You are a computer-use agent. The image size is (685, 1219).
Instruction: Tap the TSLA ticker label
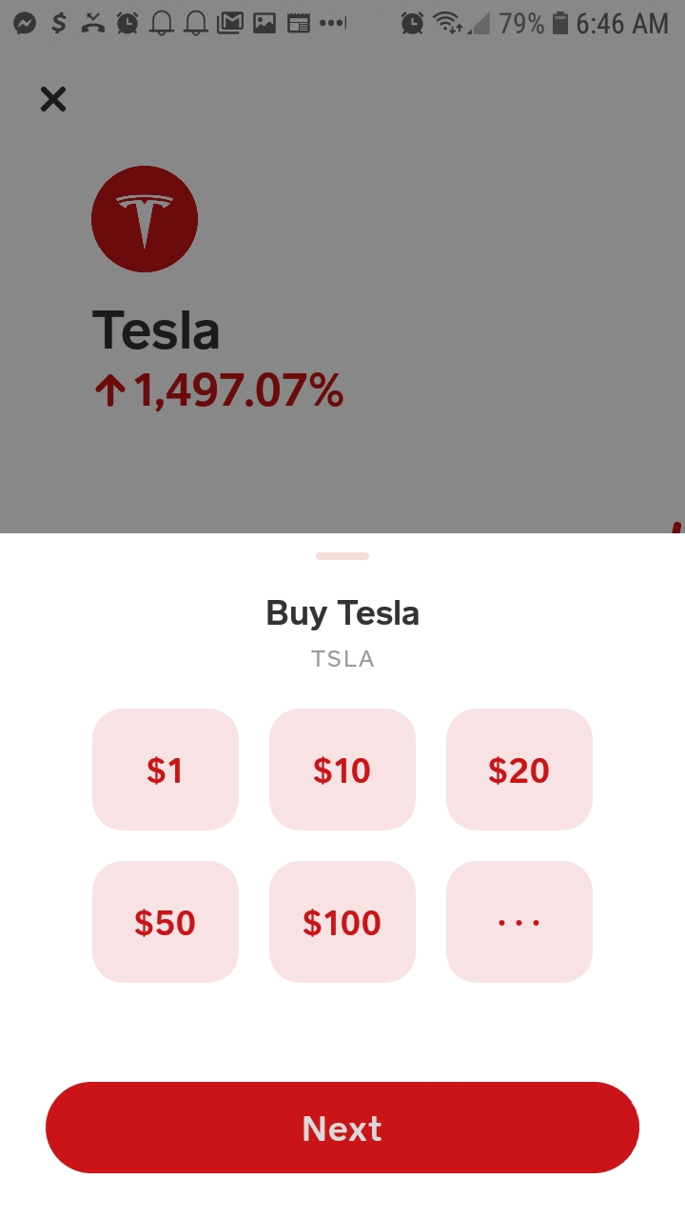342,659
